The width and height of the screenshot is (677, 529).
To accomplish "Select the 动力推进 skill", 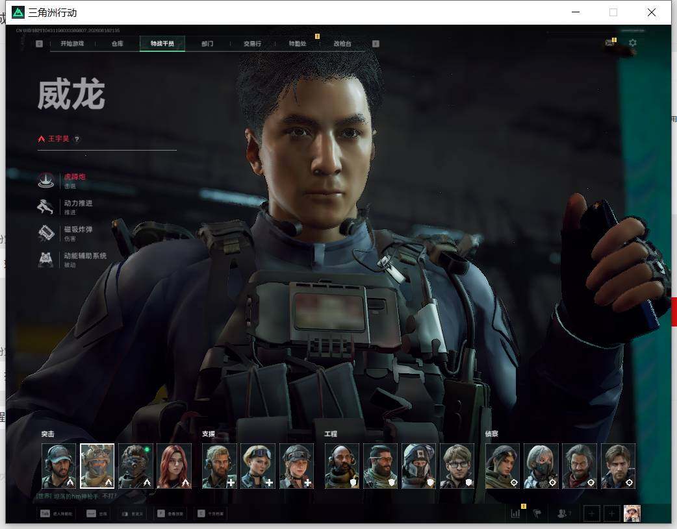I will 65,207.
